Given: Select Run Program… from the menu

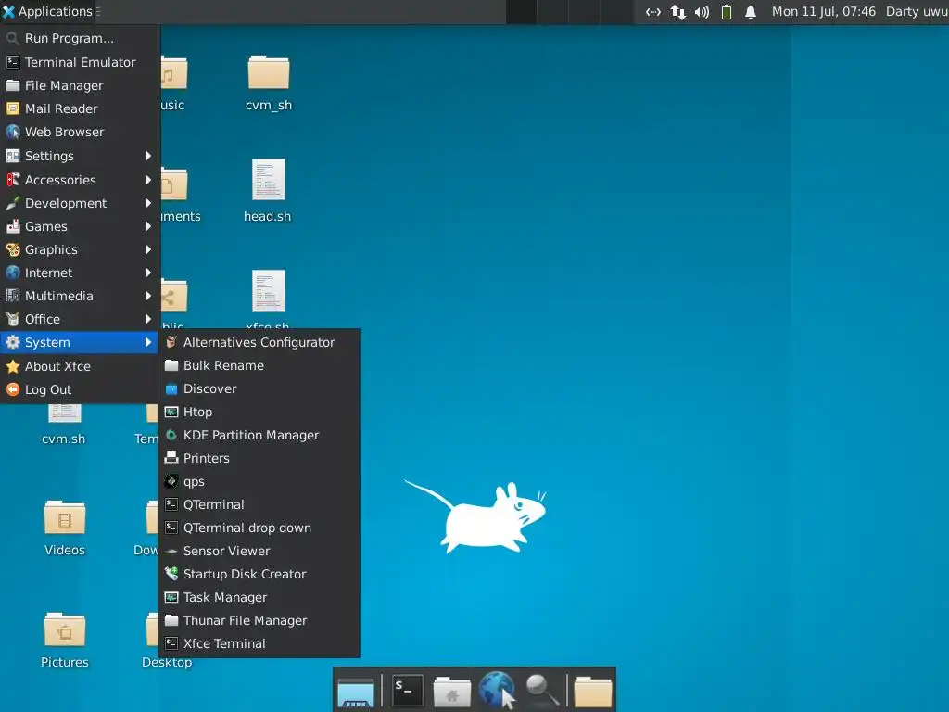Looking at the screenshot, I should click(x=80, y=38).
